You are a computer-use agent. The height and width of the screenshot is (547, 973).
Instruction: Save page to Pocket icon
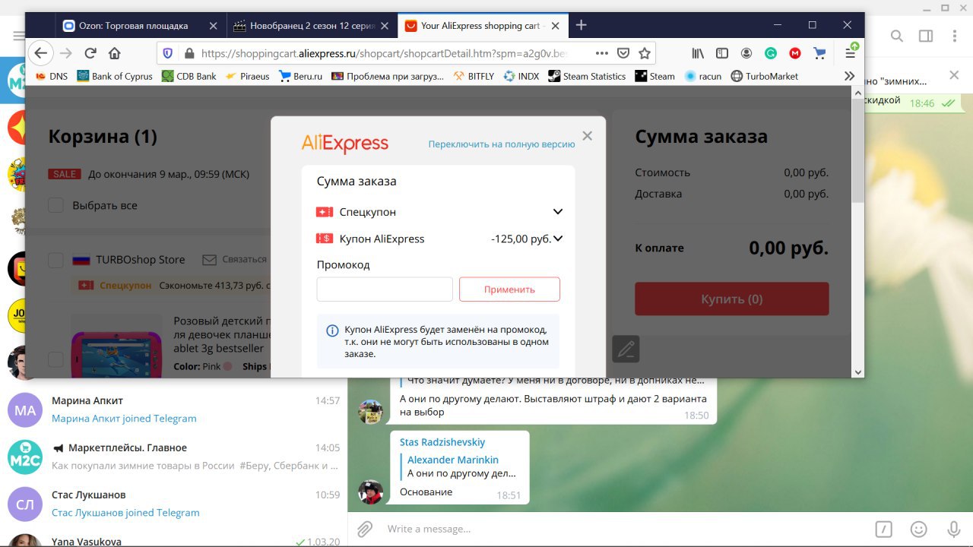(623, 53)
